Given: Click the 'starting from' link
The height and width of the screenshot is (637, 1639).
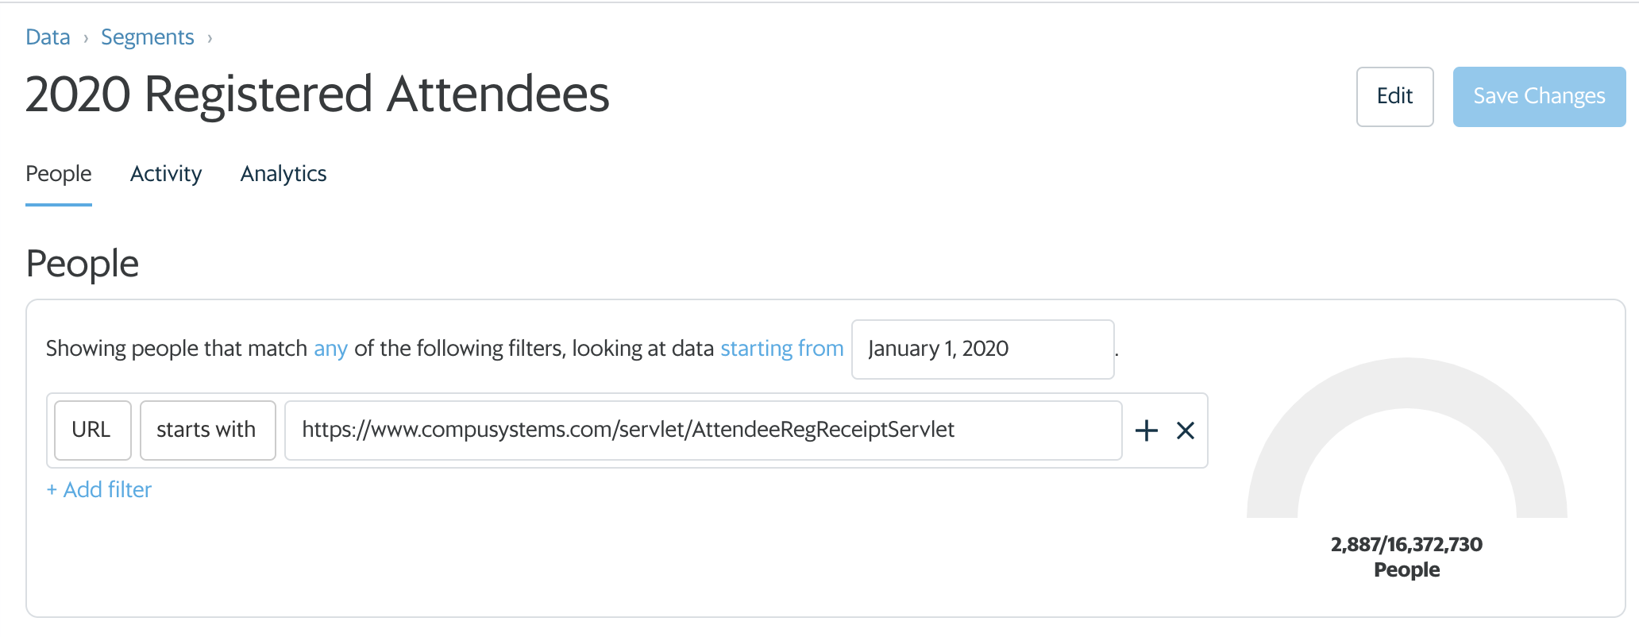Looking at the screenshot, I should pos(781,348).
